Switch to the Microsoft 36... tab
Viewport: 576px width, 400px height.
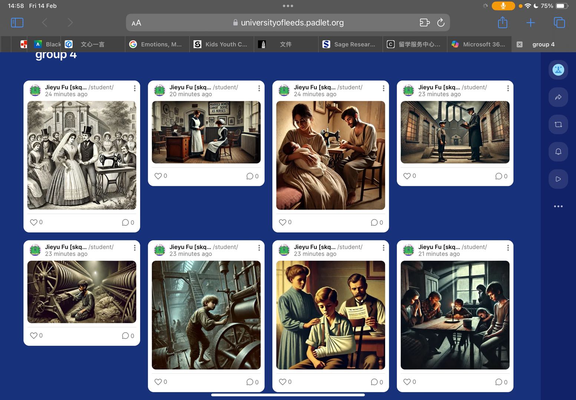click(x=479, y=44)
